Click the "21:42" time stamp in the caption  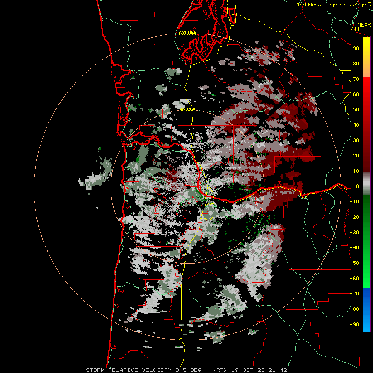coord(278,370)
